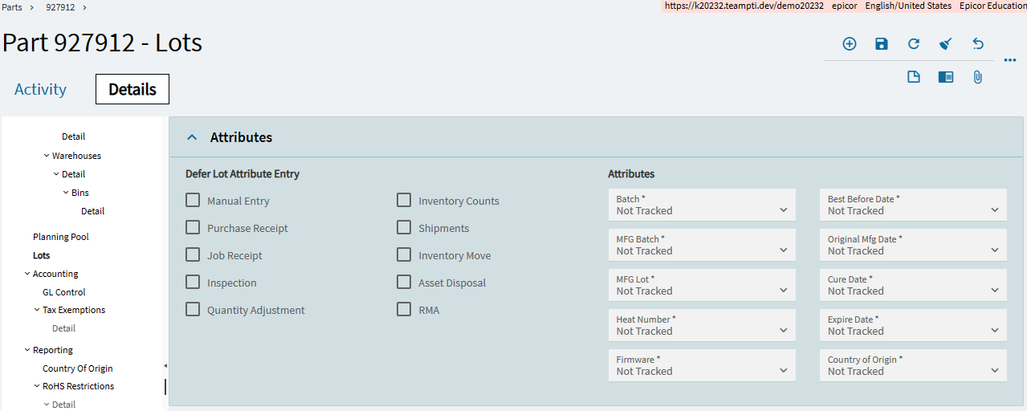Open the Batch attribute dropdown
This screenshot has width=1027, height=411.
702,205
